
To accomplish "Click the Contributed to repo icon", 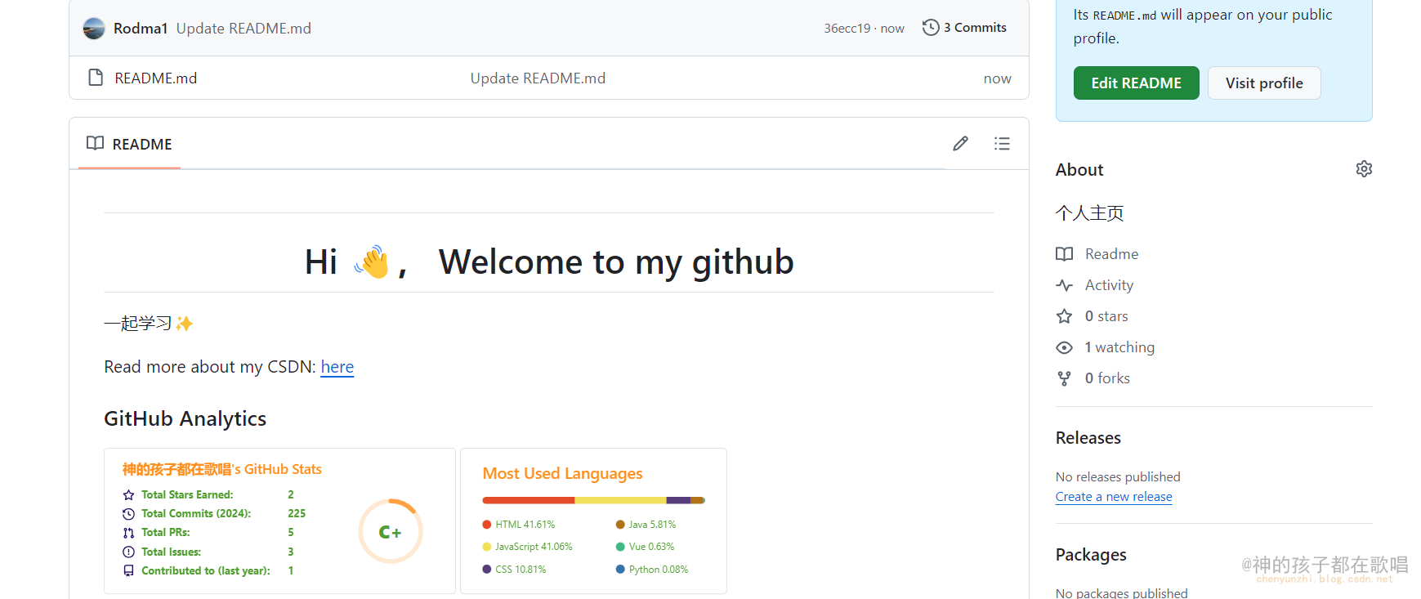I will coord(128,571).
